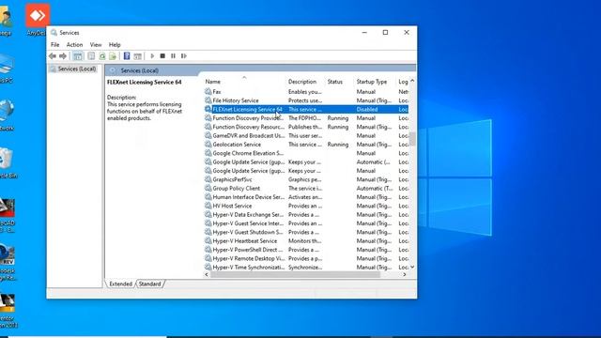Click the blue Help toolbar icon
Image resolution: width=601 pixels, height=338 pixels.
pyautogui.click(x=127, y=56)
